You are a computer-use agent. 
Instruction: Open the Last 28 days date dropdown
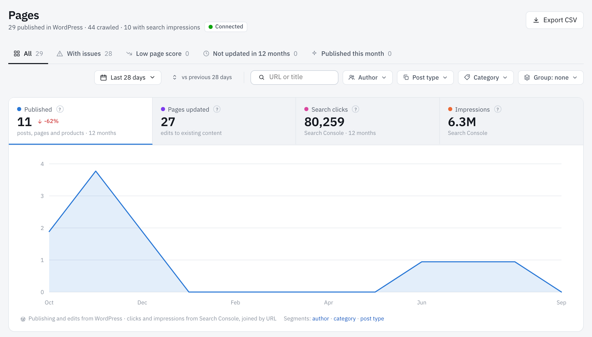128,78
